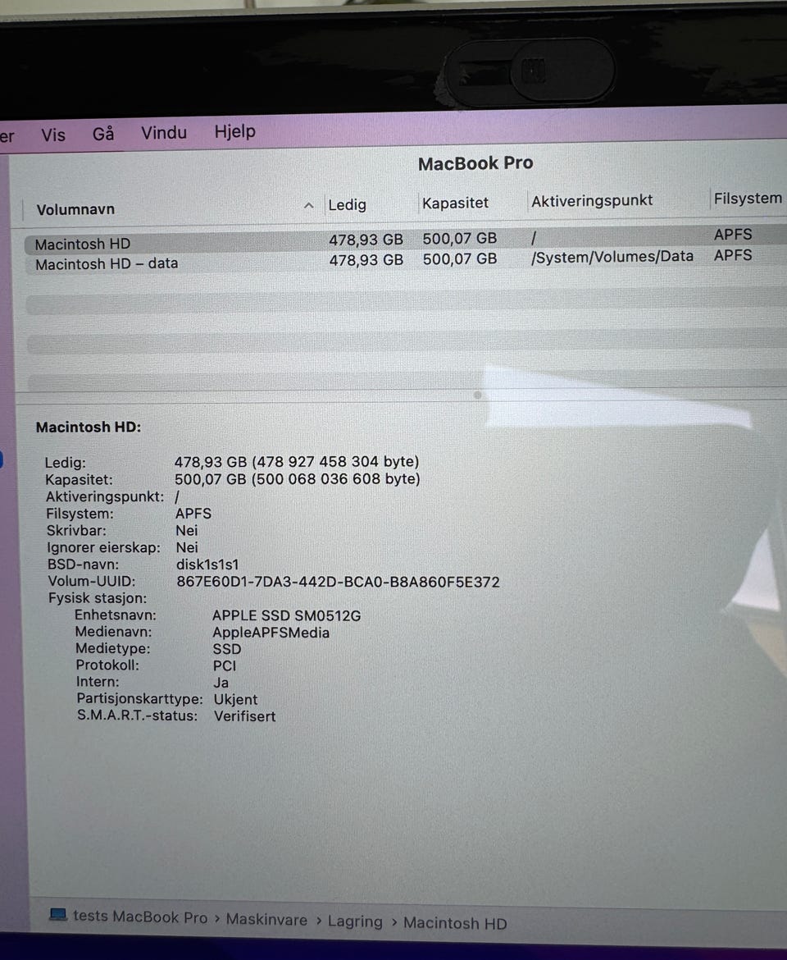This screenshot has width=787, height=960.
Task: Click the Volum-UUID value 867E60D1-7DA3-442D-BCA0-B8A860F5E372
Action: click(338, 582)
